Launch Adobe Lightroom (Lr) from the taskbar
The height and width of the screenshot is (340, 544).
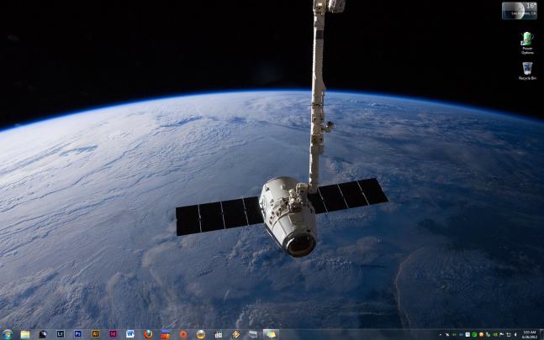click(x=61, y=334)
